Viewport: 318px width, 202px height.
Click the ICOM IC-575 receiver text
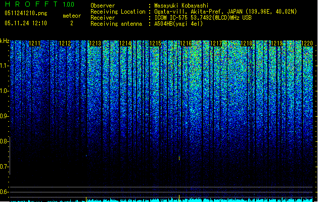pyautogui.click(x=203, y=18)
